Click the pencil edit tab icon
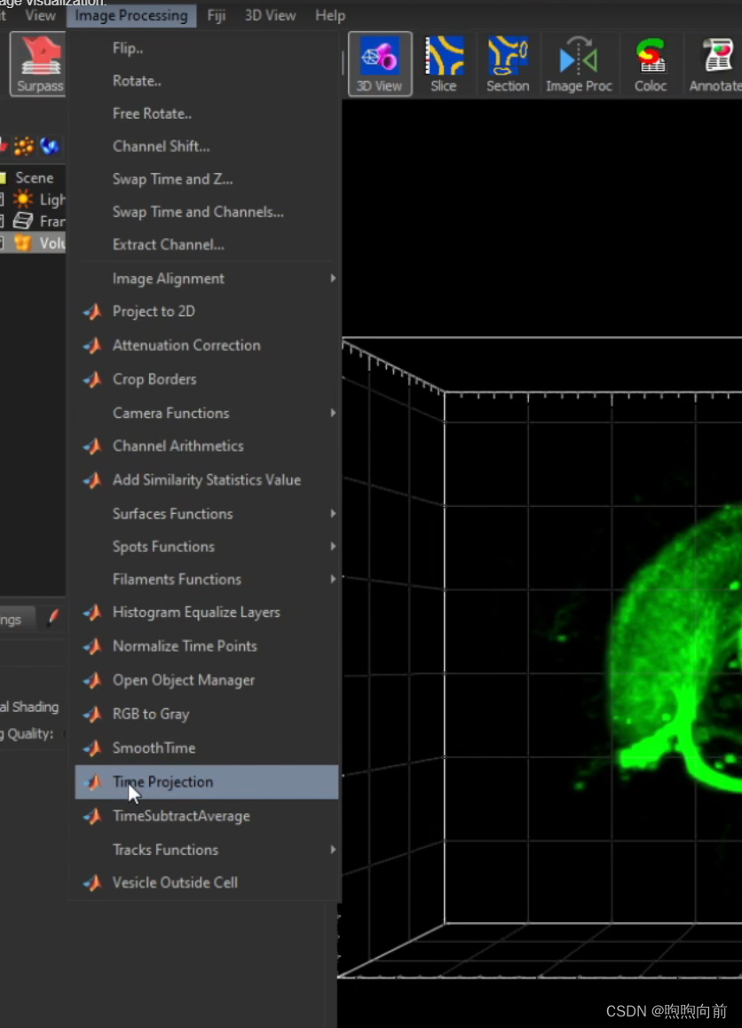742x1028 pixels. click(53, 618)
